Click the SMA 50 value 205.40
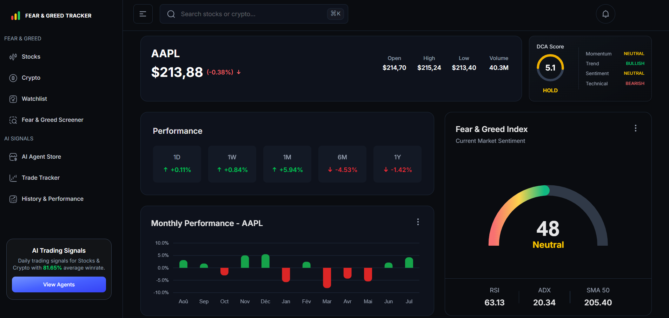669x318 pixels. click(598, 303)
